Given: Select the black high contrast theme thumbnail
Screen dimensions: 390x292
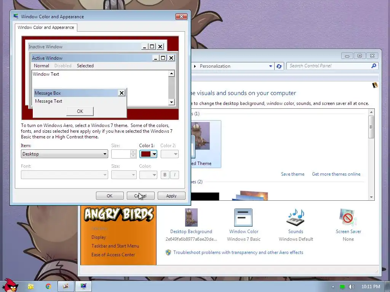Looking at the screenshot, I should 205,196.
